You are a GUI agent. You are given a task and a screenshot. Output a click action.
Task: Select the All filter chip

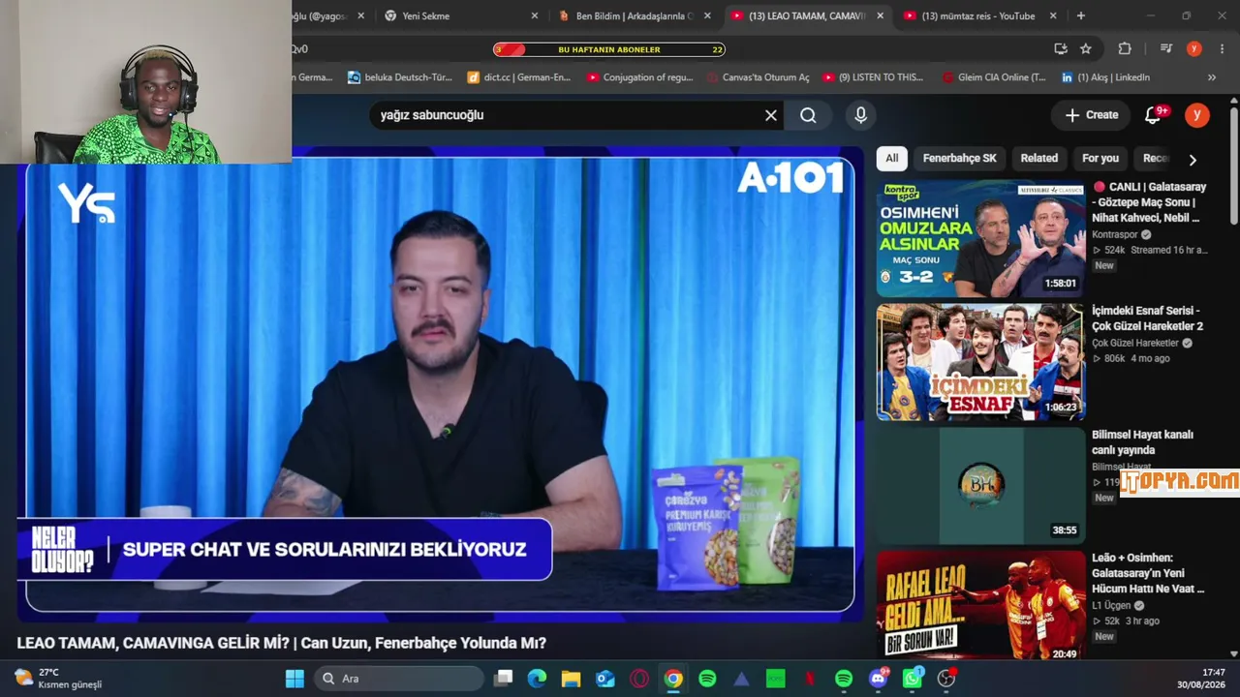point(891,158)
